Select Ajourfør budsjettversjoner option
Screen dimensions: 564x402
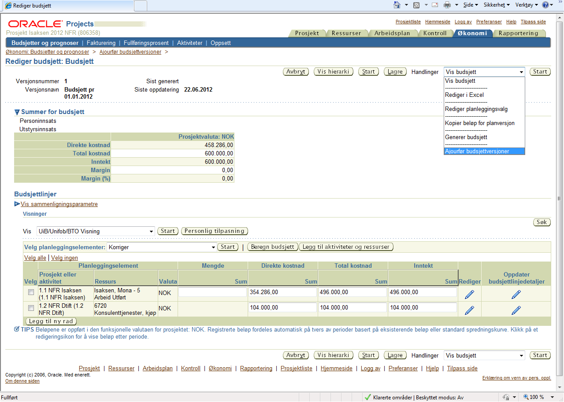point(484,151)
